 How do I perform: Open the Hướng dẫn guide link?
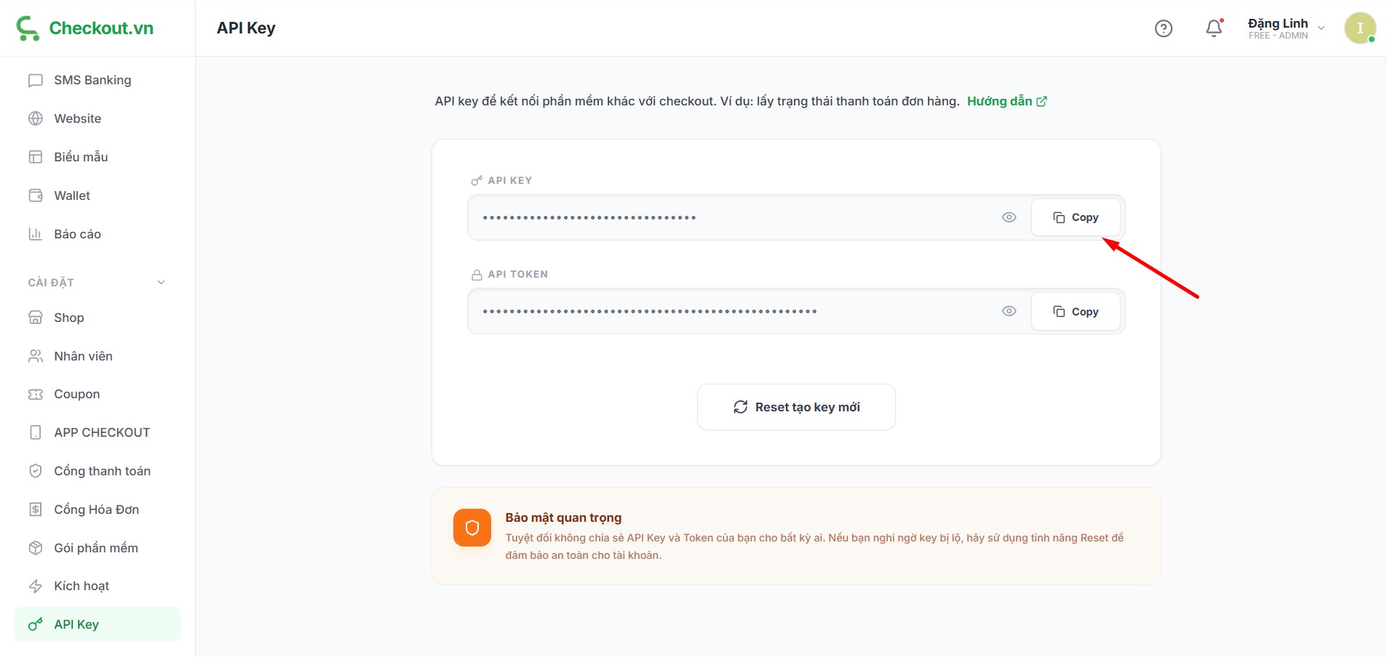[x=1006, y=101]
